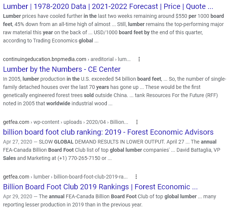The width and height of the screenshot is (227, 212).
Task: Open the three-dot menu beside the getfea.com lumber URL
Action: (x=136, y=177)
